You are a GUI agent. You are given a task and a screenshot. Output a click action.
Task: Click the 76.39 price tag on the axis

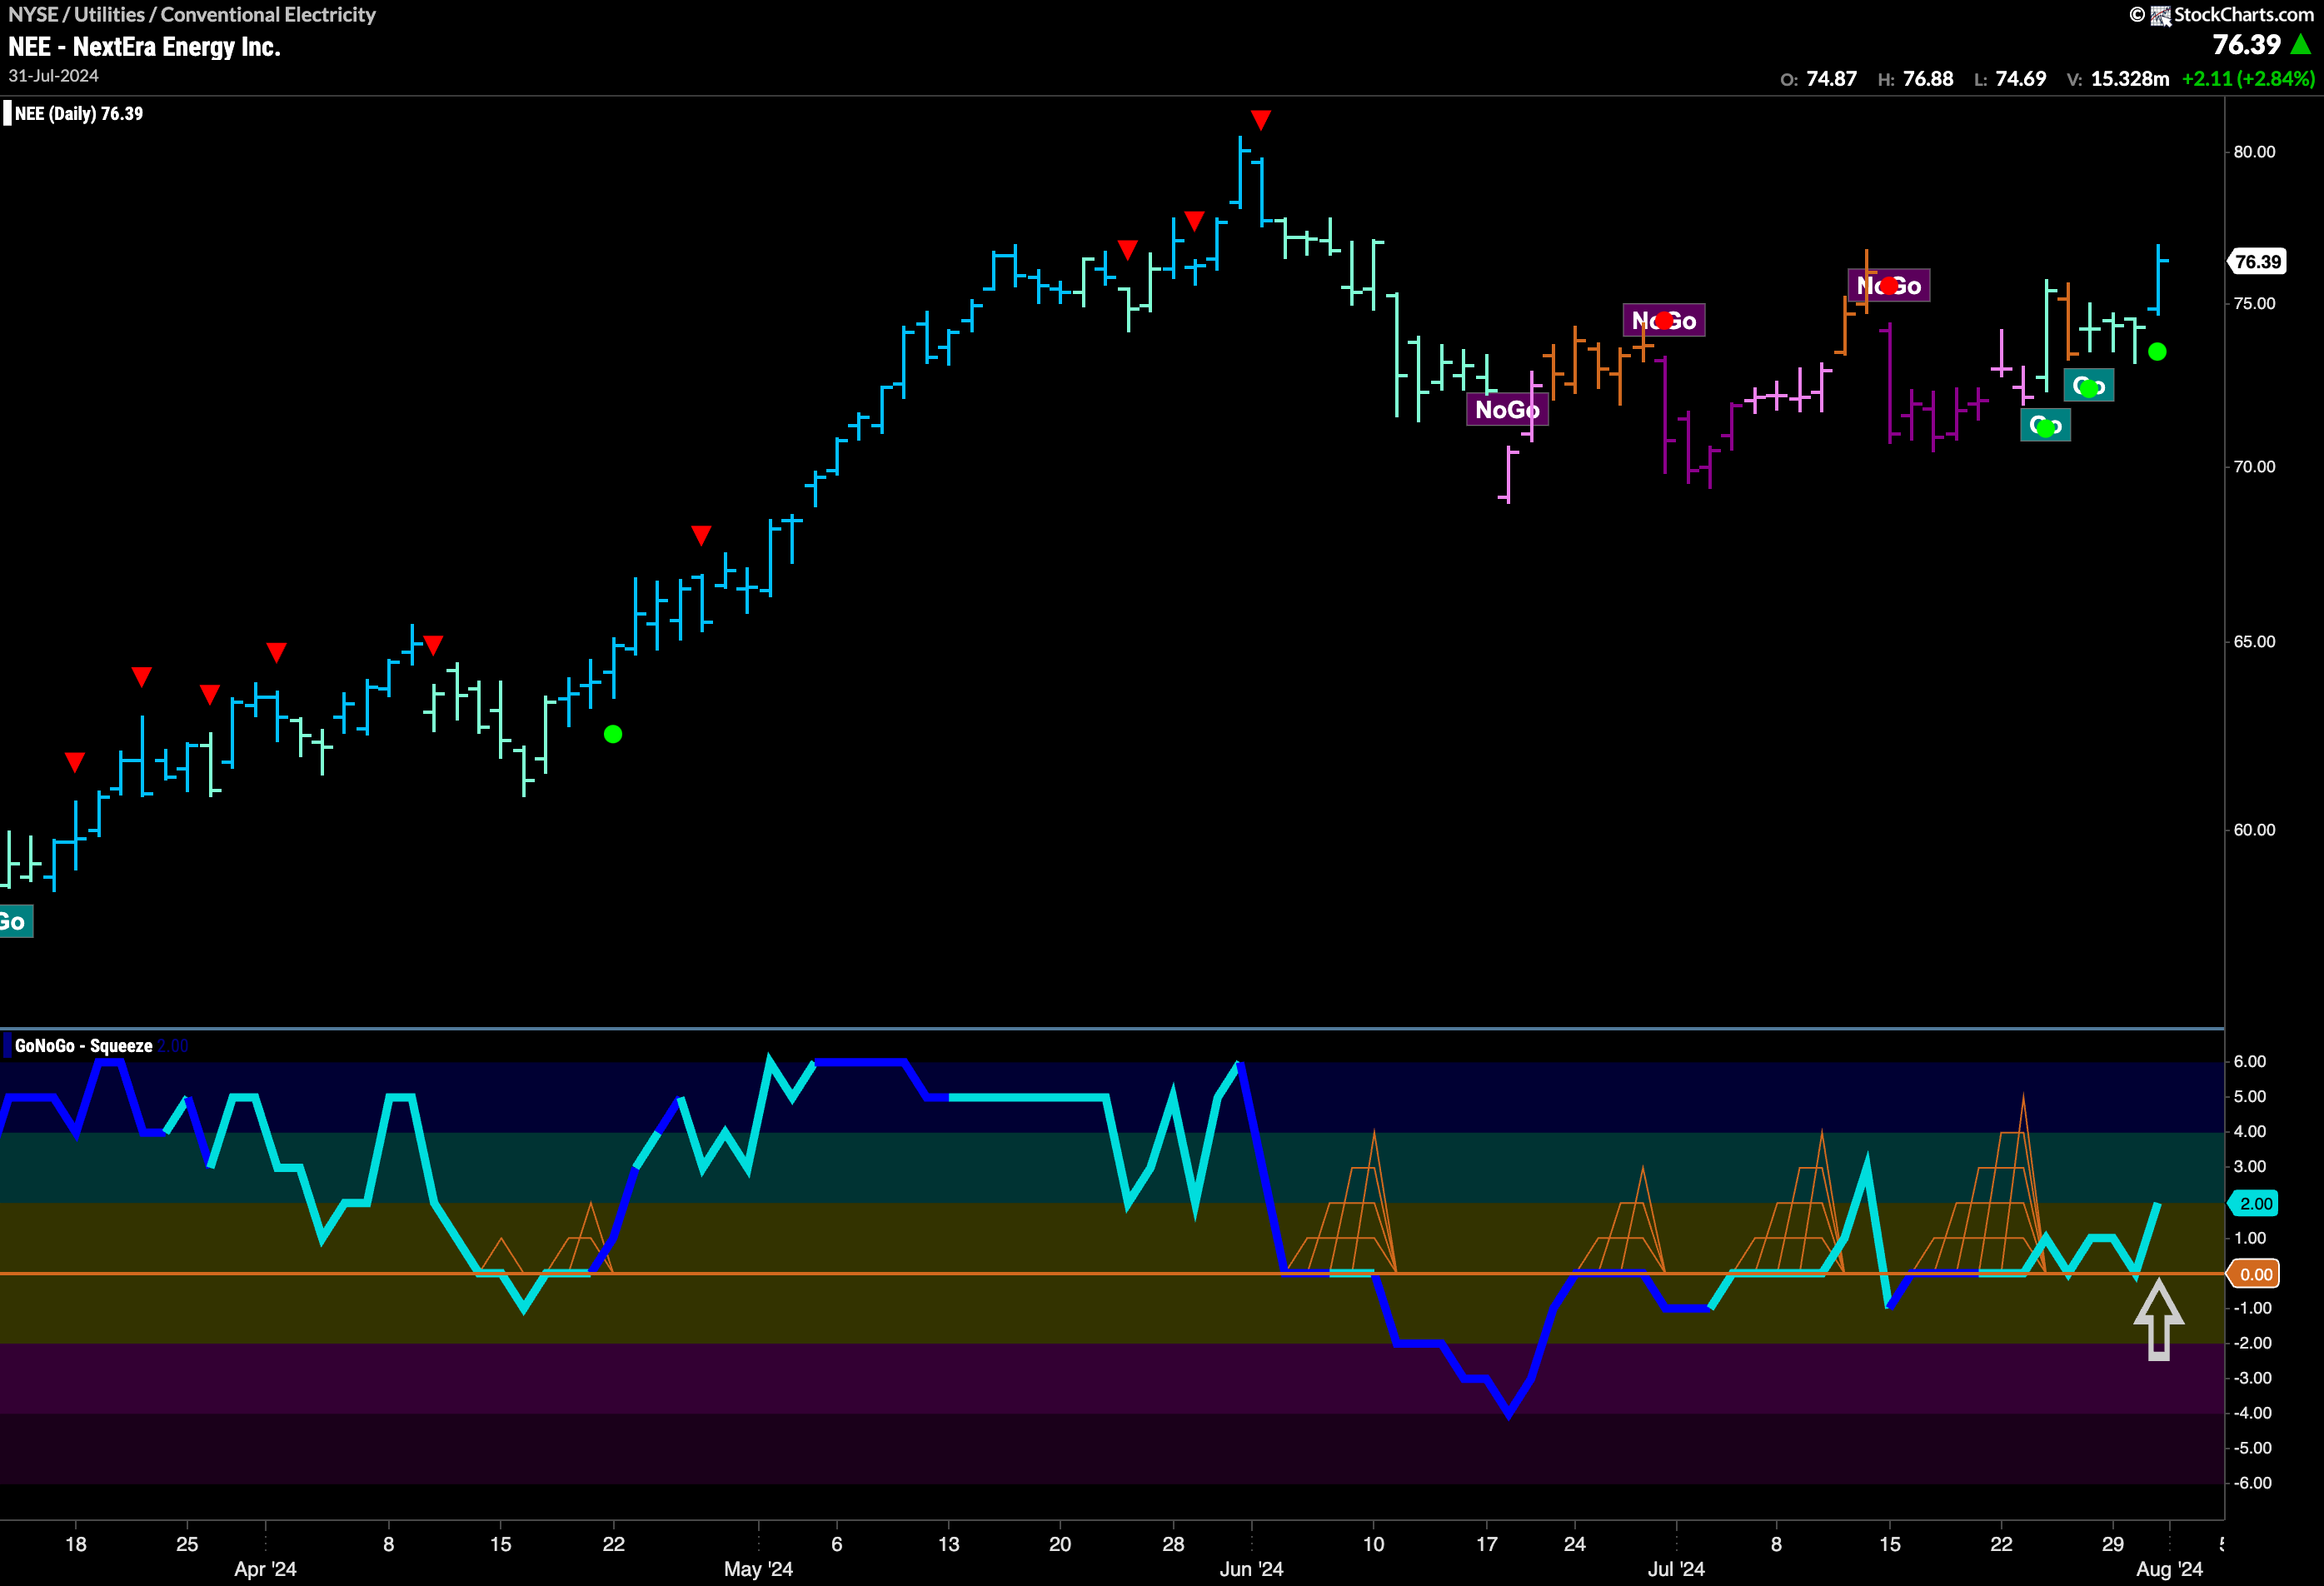2257,262
